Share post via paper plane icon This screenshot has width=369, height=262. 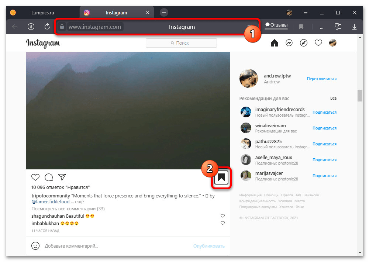(62, 177)
